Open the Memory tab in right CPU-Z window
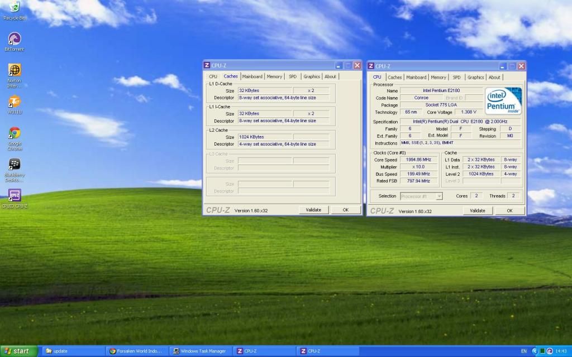Screen dimensions: 572x357 coord(438,77)
